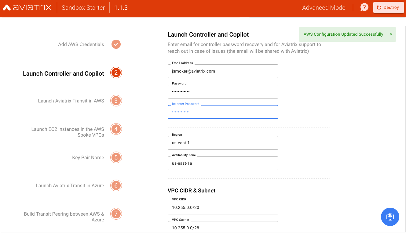Viewport: 406px width, 233px height.
Task: Click the AWS Configuration Updated Successfully message
Action: click(343, 34)
